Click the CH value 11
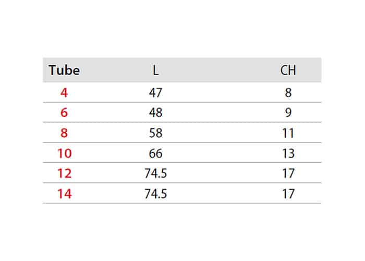 288,133
